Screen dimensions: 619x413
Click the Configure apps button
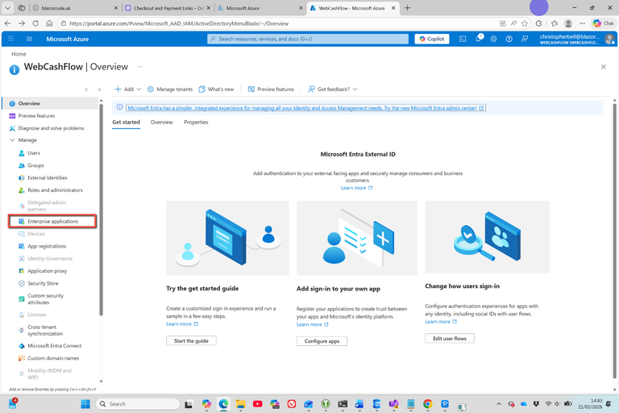click(x=322, y=341)
